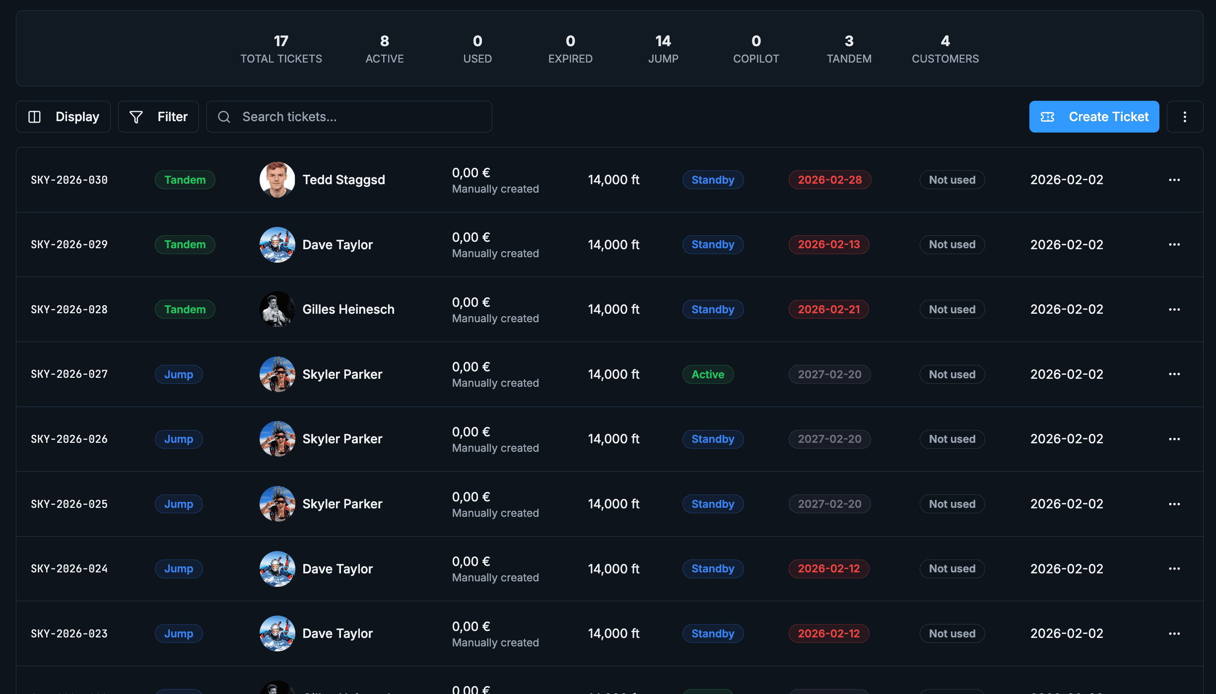Screen dimensions: 1216x694
Task: Open ticket SKY-2026-025 by its ID
Action: pyautogui.click(x=69, y=504)
